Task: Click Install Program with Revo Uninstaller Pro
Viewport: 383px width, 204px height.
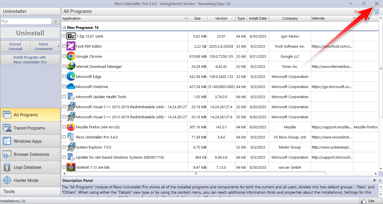Action: point(30,60)
